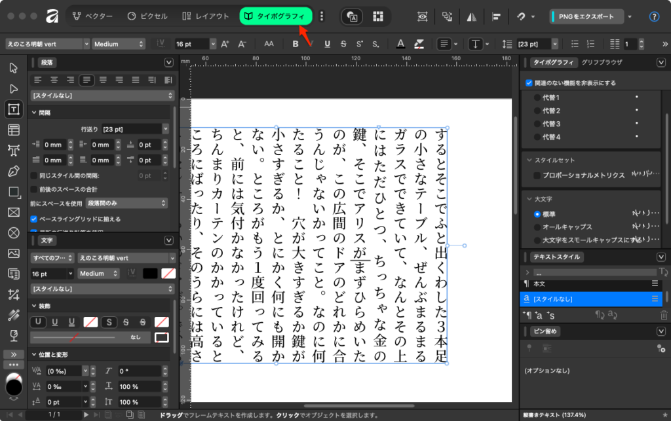Collapse the スタイルセット section

529,160
